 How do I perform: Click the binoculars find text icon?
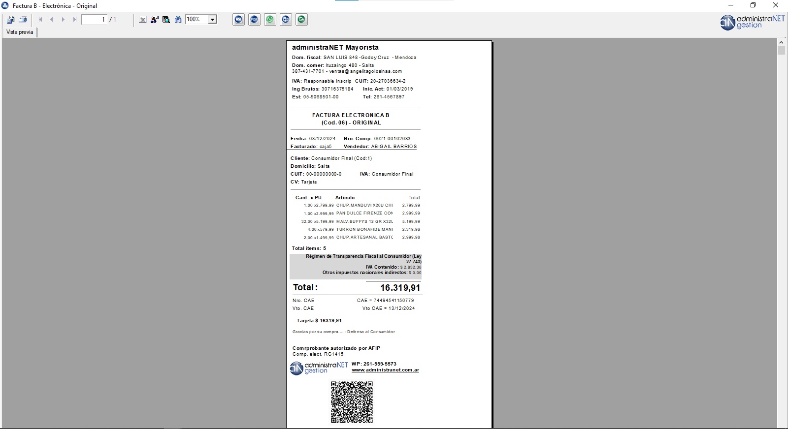[x=178, y=20]
